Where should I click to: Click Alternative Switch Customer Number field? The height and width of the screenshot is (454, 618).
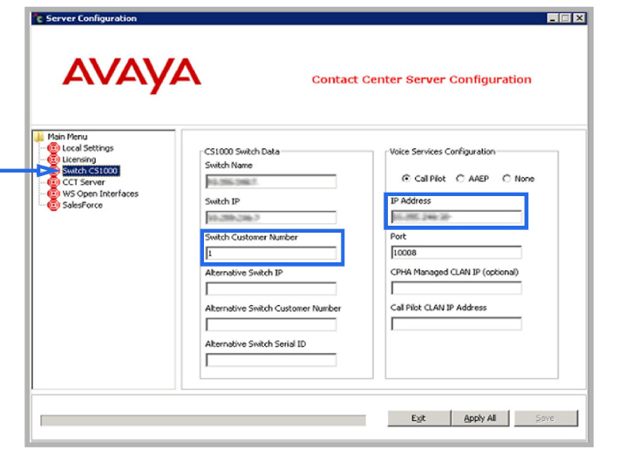pos(271,325)
